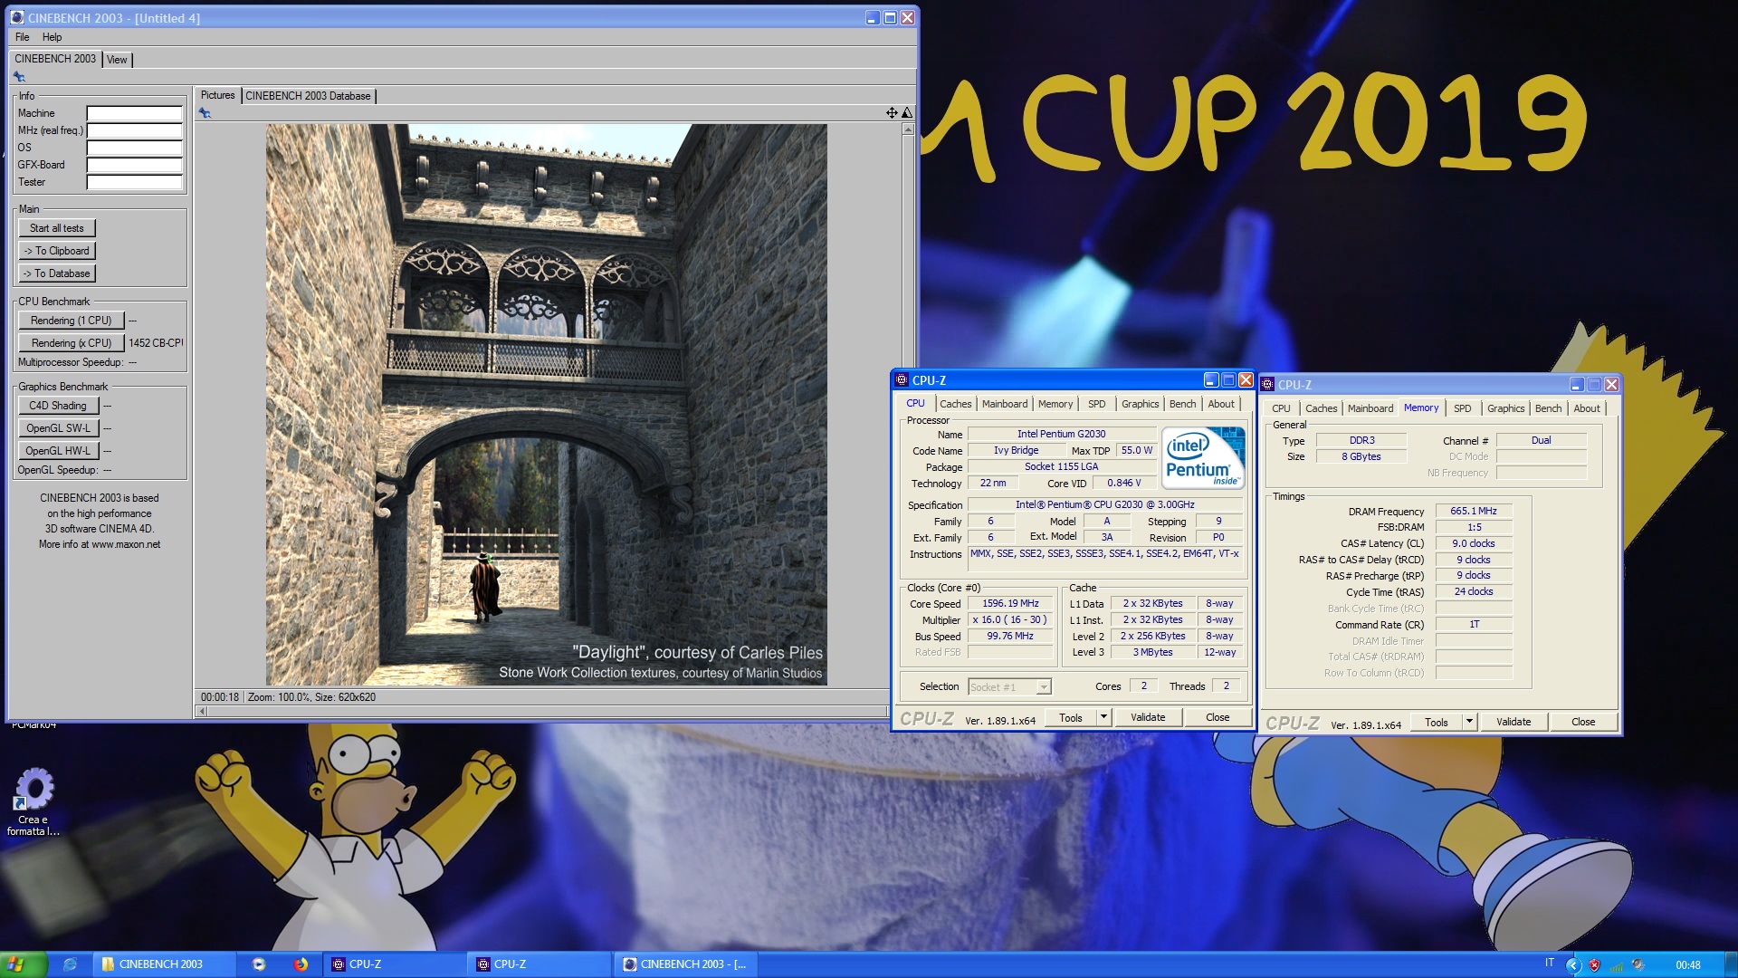
Task: Click the IT language indicator in the tray
Action: tap(1550, 964)
